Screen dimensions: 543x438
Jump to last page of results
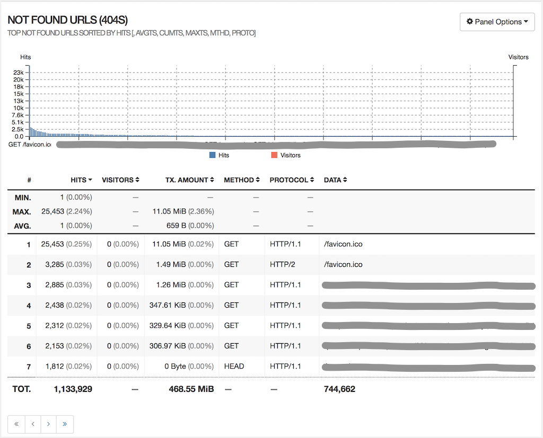pyautogui.click(x=65, y=424)
